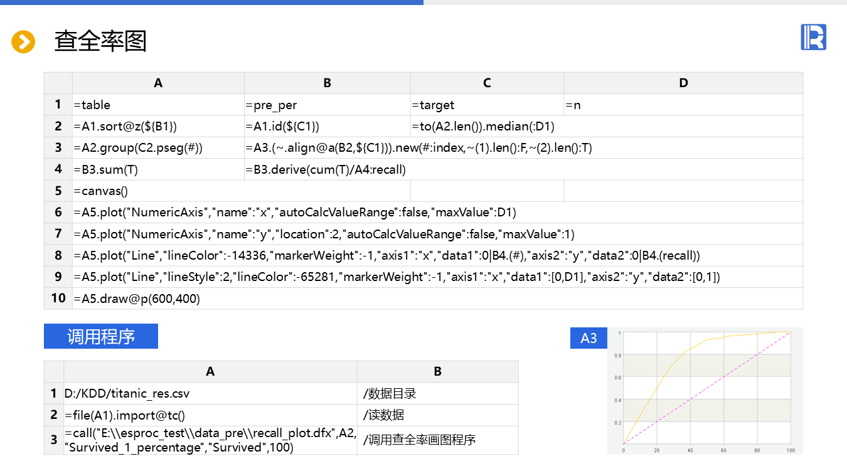Screen dimensions: 847x476
Task: Click the blue R logo icon
Action: click(x=813, y=37)
